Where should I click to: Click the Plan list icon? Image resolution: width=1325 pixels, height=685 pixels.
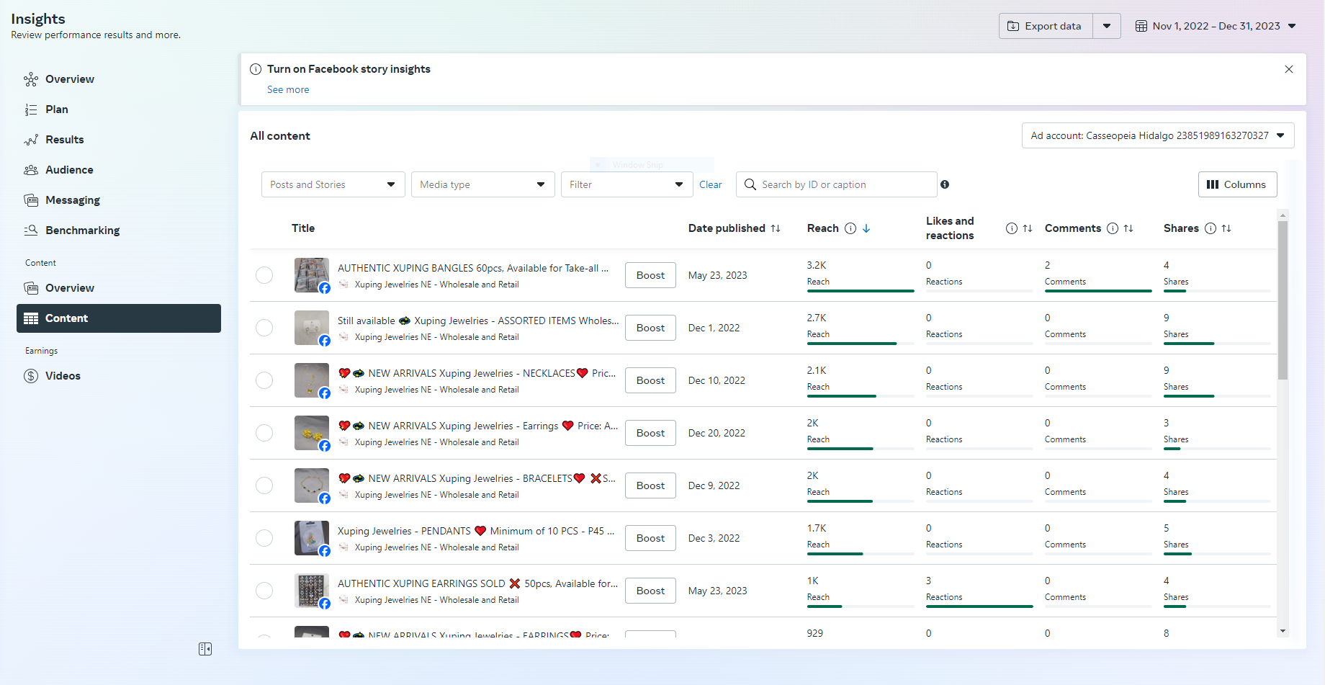(31, 109)
